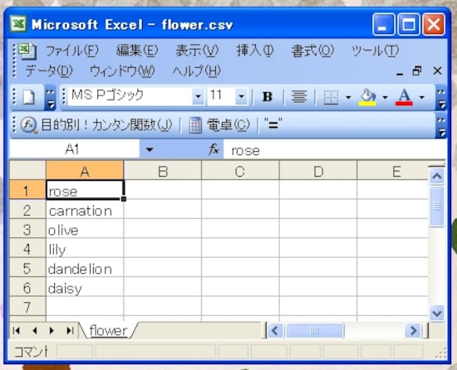Screen dimensions: 457x370
Task: Open 目的別!カンタン関数 function wizard
Action: 96,125
